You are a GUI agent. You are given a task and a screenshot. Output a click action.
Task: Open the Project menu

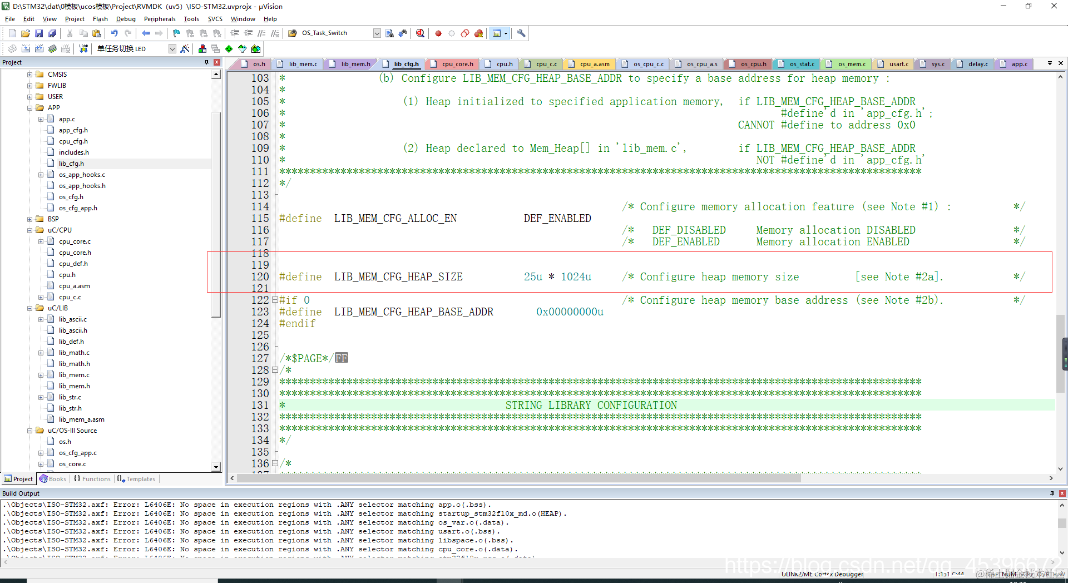tap(75, 19)
